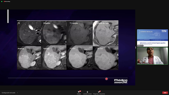Click the red laser pointer dot
Image resolution: width=169 pixels, height=95 pixels.
pyautogui.click(x=107, y=79)
